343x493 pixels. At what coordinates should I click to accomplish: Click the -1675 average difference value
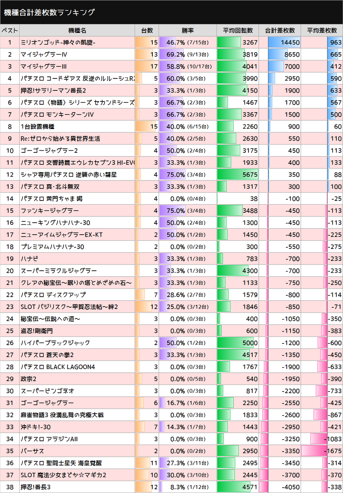tap(333, 451)
